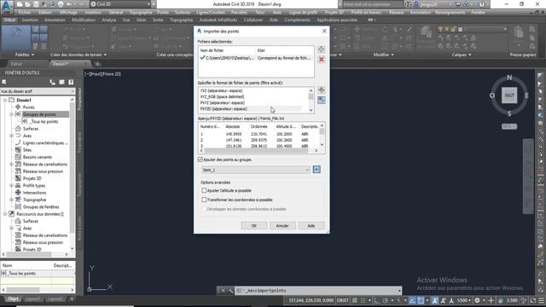Select Sites in the Prospector tree
Image resolution: width=546 pixels, height=307 pixels.
tap(27, 150)
